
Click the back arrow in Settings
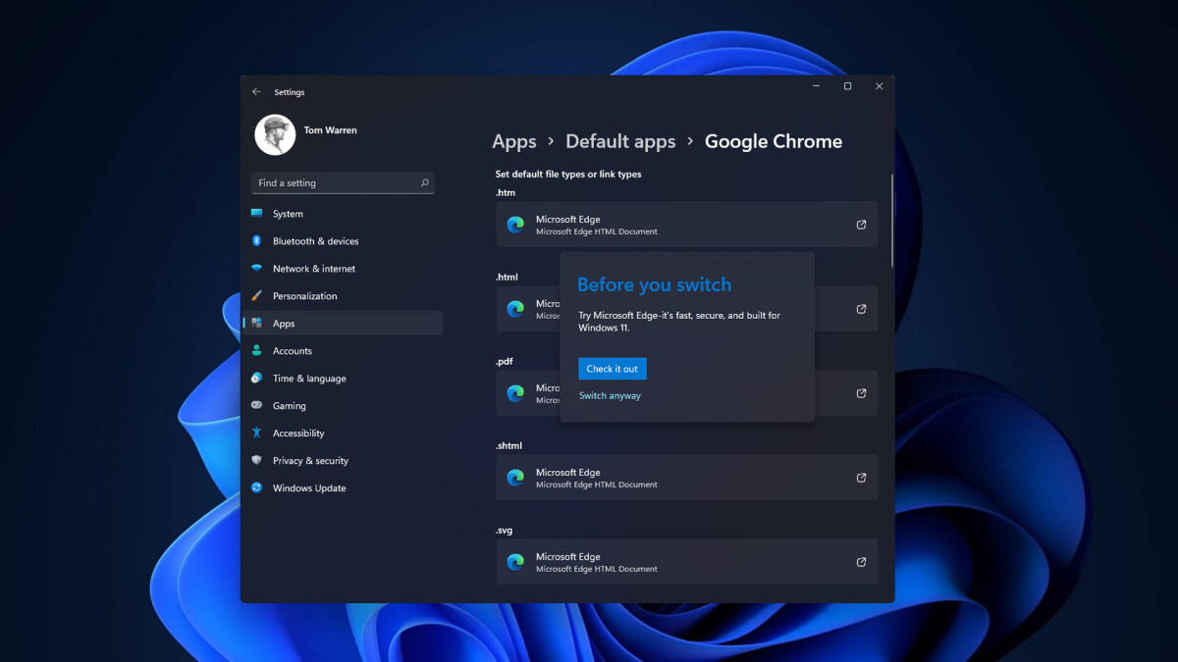click(x=255, y=91)
